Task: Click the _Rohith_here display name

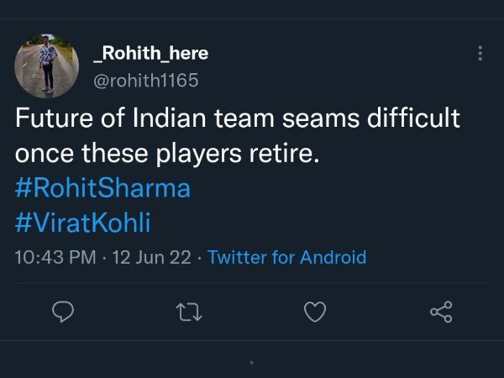Action: 150,54
